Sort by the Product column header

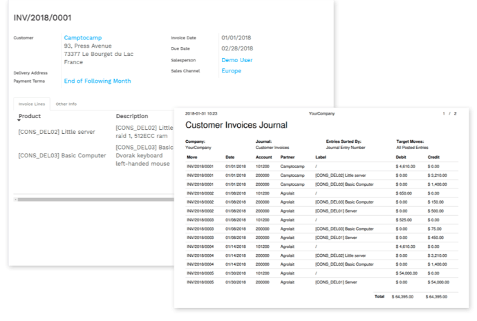[30, 116]
